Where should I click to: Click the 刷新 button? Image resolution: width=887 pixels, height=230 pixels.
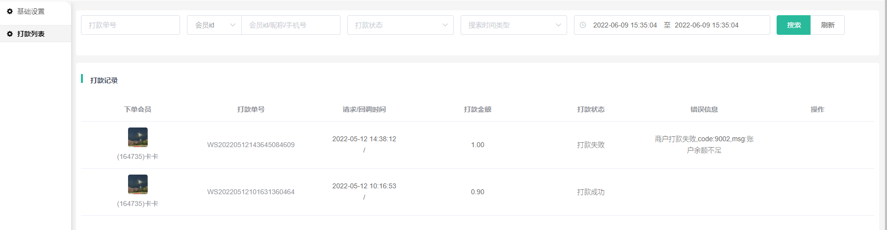[x=828, y=25]
